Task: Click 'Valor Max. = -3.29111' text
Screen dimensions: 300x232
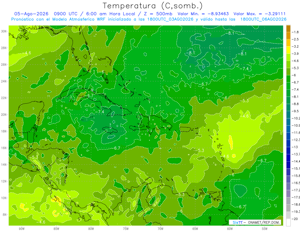Action: pos(259,14)
